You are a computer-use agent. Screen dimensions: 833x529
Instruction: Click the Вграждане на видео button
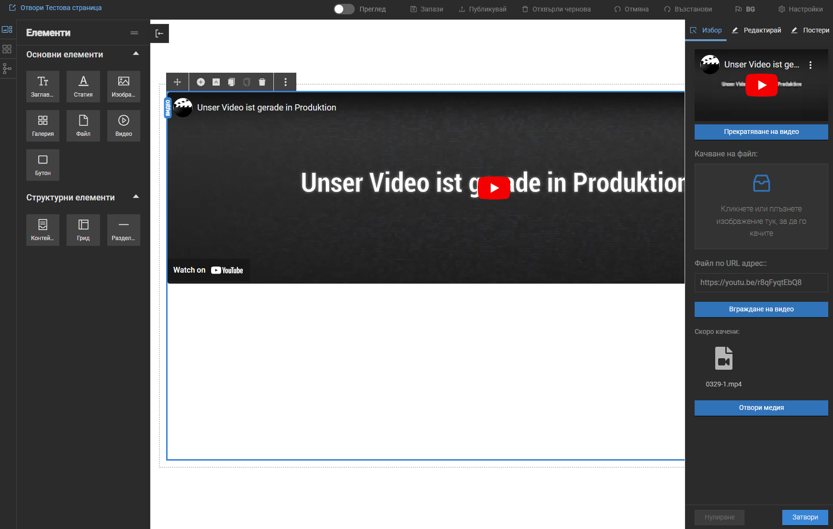point(761,309)
